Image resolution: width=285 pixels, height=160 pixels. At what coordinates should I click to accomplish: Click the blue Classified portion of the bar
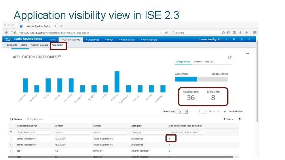[x=186, y=79]
